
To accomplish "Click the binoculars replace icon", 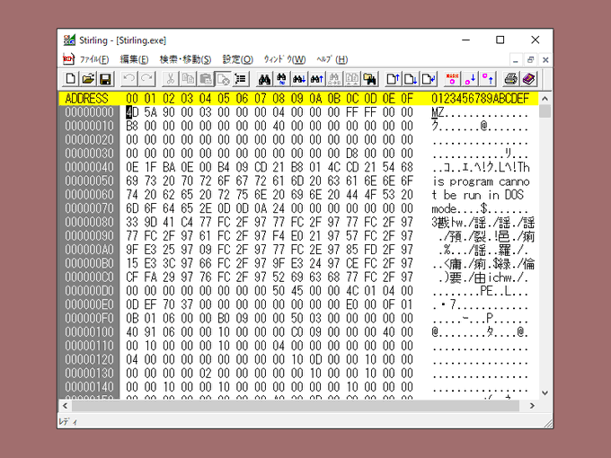I will tap(281, 79).
